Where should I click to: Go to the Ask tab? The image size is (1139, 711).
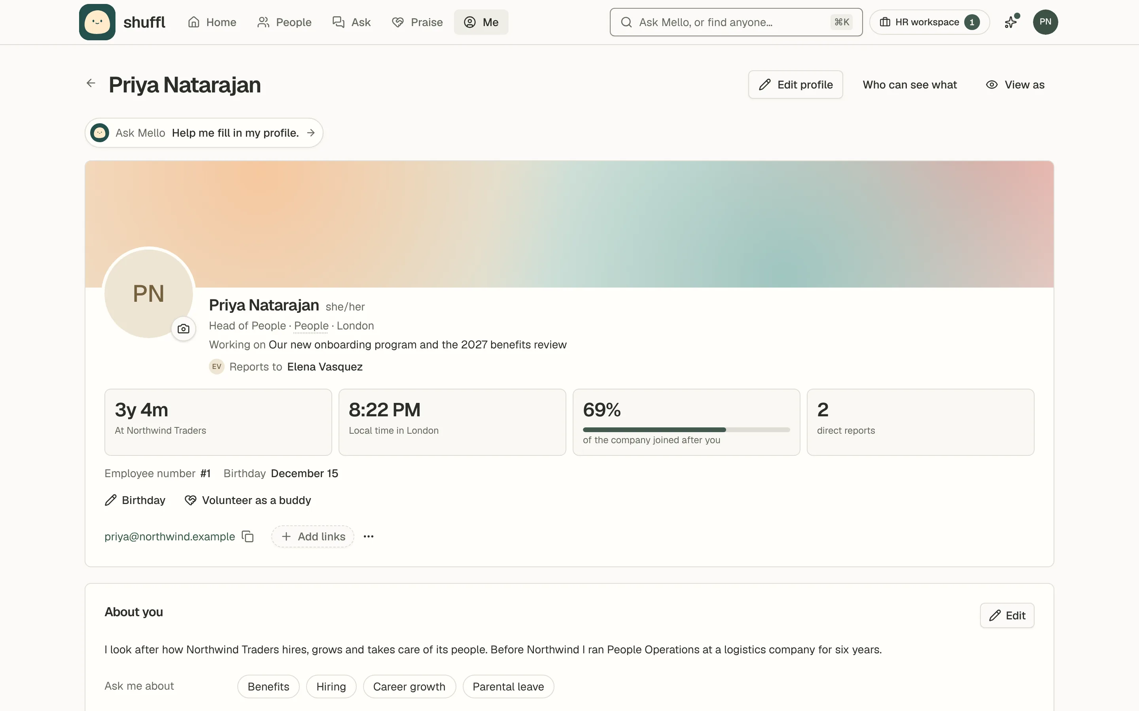pos(352,22)
